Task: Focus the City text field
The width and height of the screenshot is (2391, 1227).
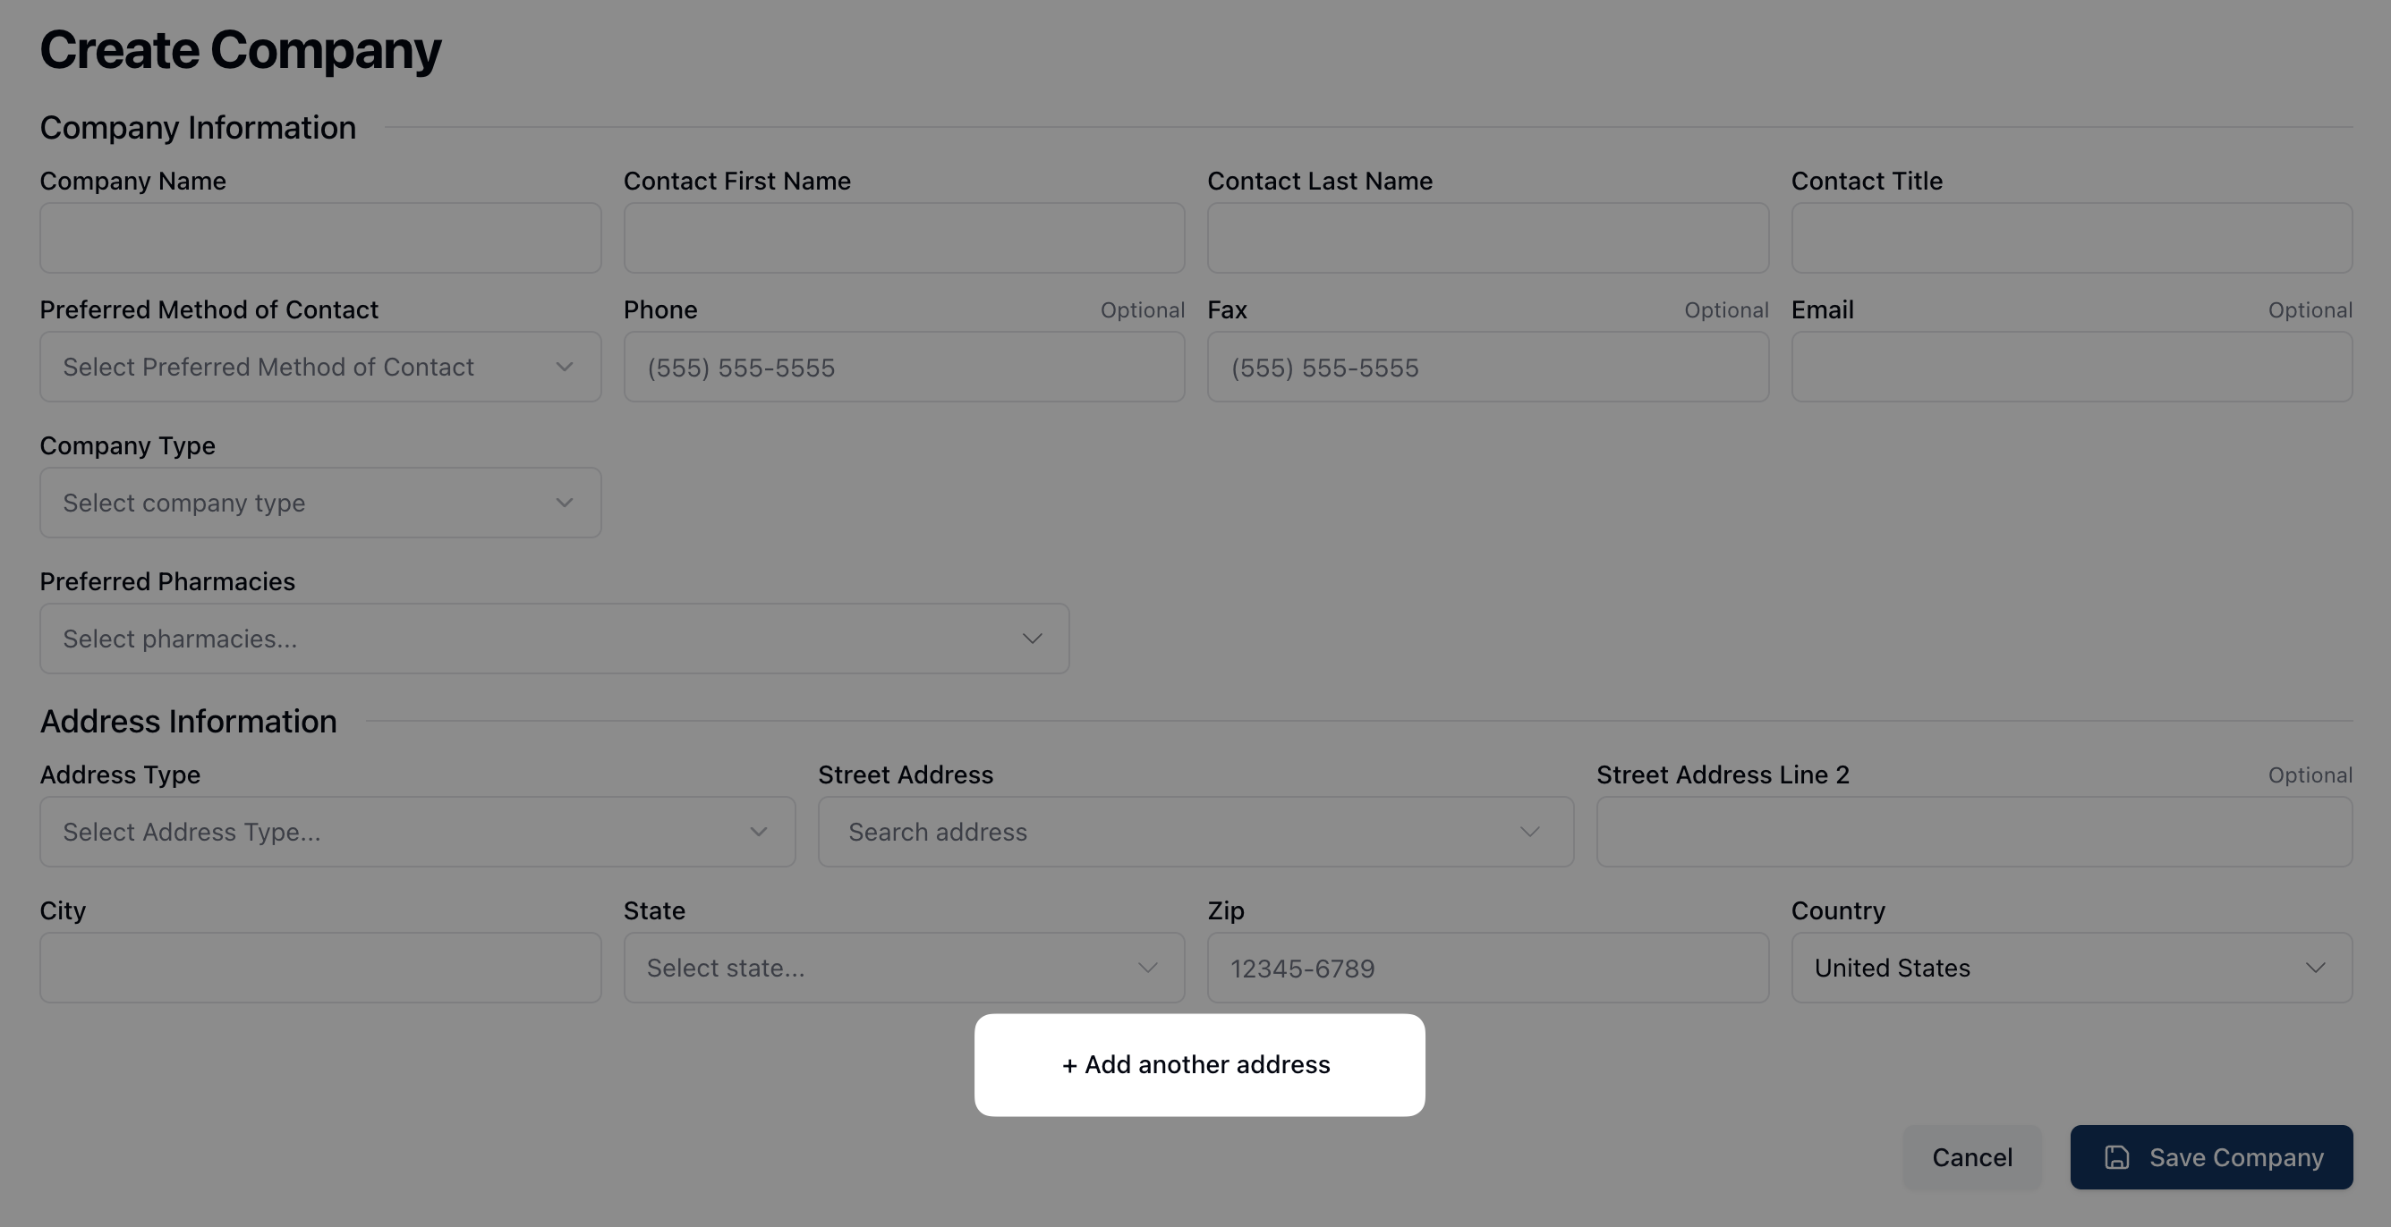Action: [x=320, y=969]
